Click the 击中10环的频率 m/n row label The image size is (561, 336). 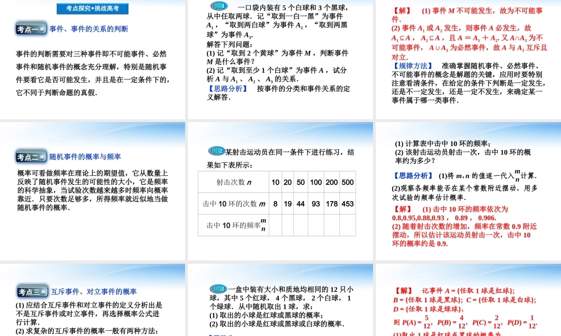pos(233,225)
